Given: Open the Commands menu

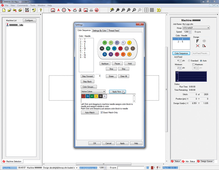Looking at the screenshot, I should (x=22, y=5).
